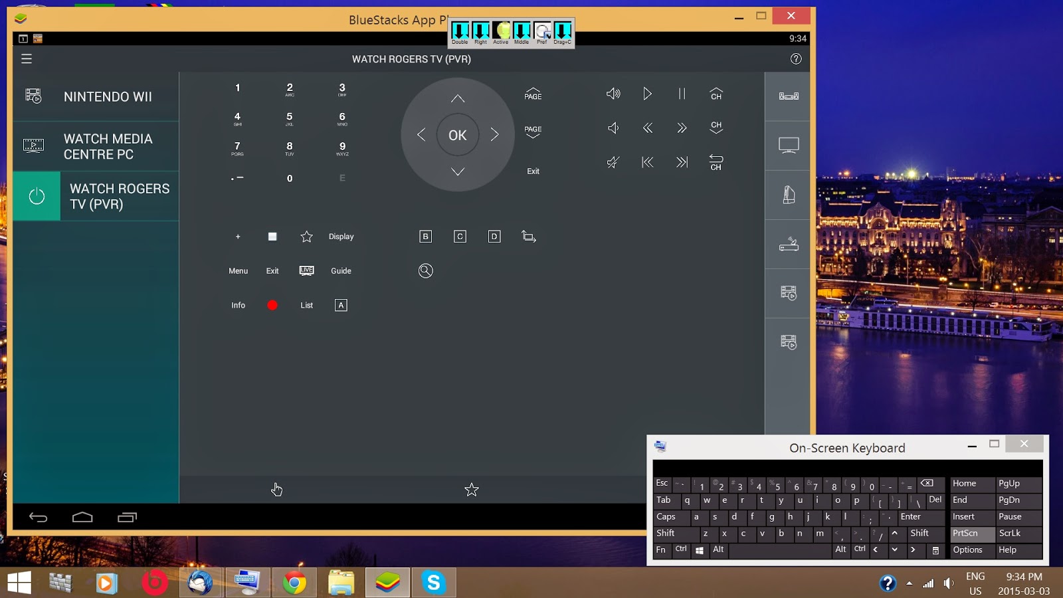This screenshot has width=1063, height=598.
Task: Click the Fast Forward double-arrow button
Action: [682, 128]
